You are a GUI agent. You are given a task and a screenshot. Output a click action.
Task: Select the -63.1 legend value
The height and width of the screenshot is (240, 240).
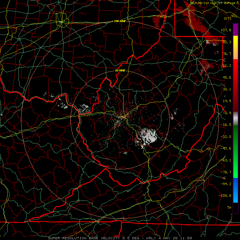point(226,160)
